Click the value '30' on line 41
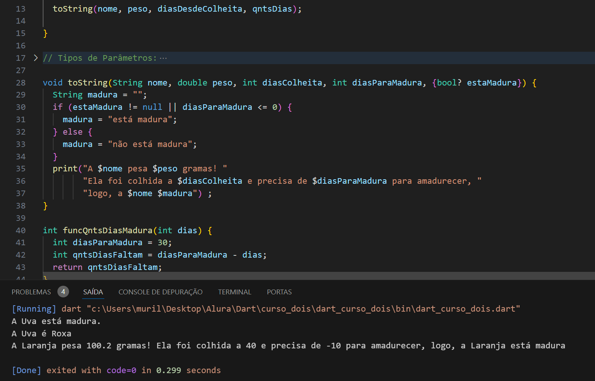595x381 pixels. click(x=162, y=242)
